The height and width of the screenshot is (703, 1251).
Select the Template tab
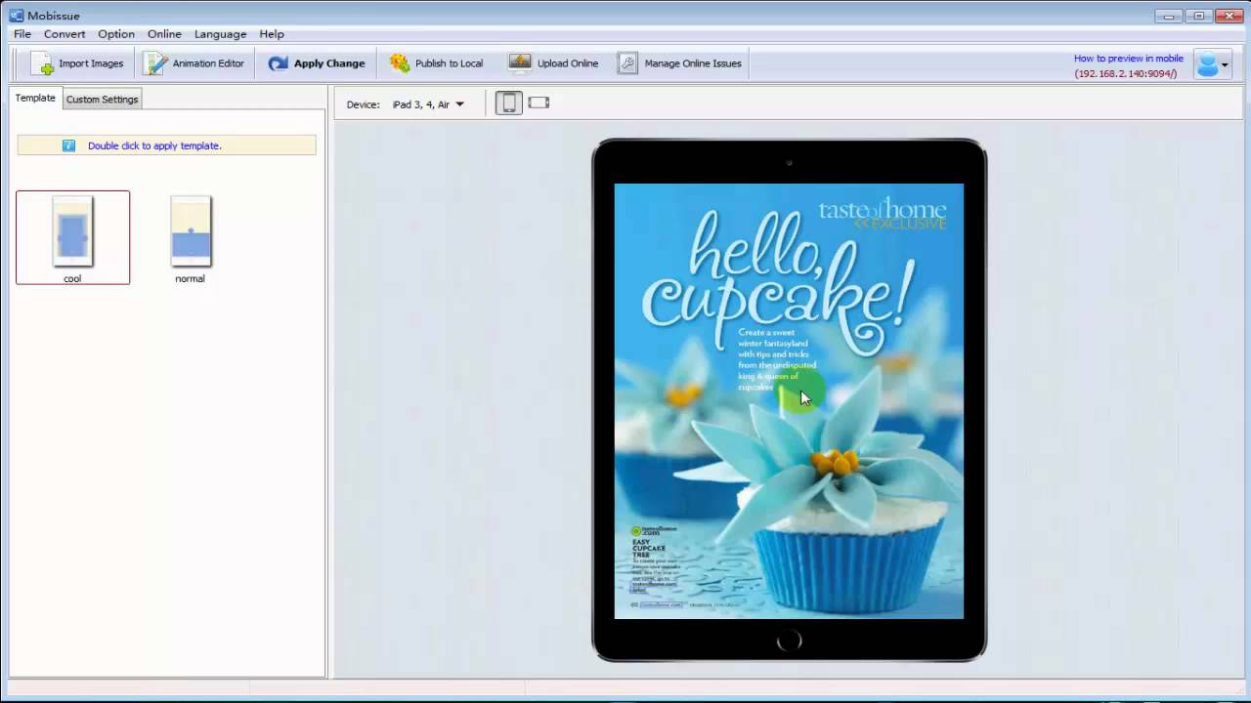[x=35, y=98]
